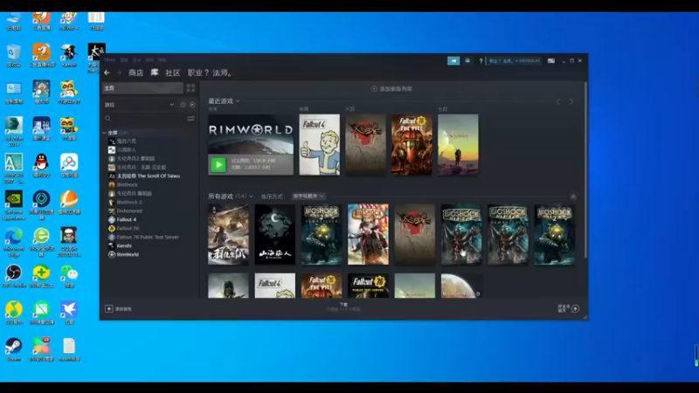Click the green play button for RimWorld
Viewport: 699px width, 393px height.
[218, 165]
